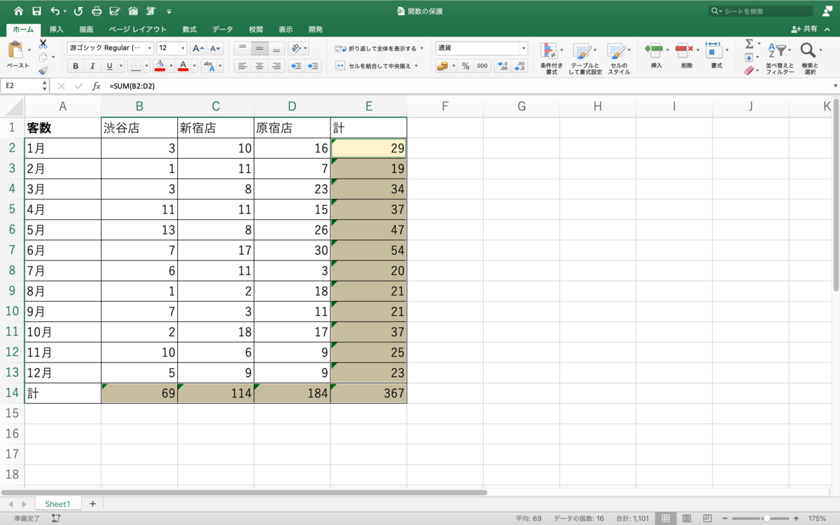Apply center horizontal alignment
840x525 pixels.
259,66
